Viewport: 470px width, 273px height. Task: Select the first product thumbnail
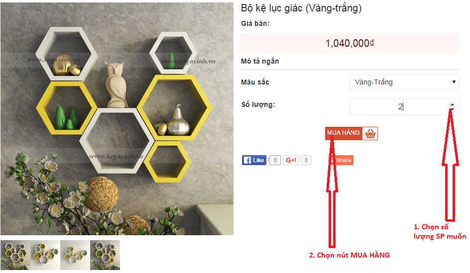pos(15,255)
